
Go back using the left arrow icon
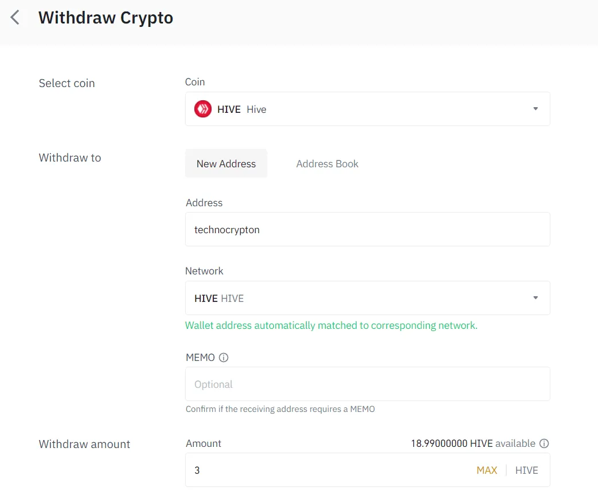pos(15,18)
